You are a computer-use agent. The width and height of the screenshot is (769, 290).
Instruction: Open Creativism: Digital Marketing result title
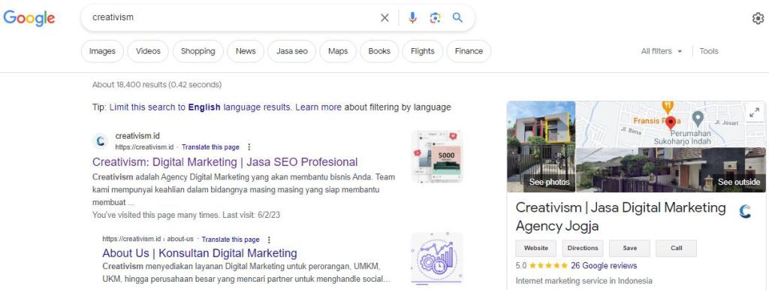[x=225, y=162]
